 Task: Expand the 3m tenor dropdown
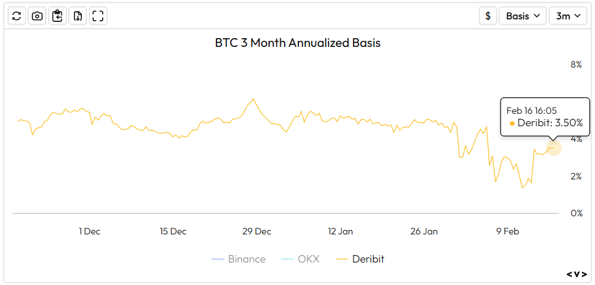tap(567, 16)
